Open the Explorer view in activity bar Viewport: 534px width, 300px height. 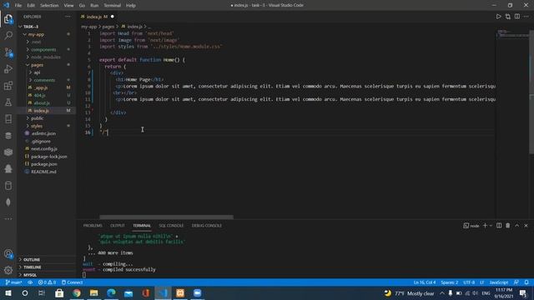coord(8,19)
